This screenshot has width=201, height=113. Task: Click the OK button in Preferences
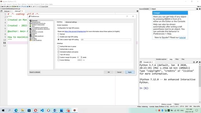tap(109, 72)
